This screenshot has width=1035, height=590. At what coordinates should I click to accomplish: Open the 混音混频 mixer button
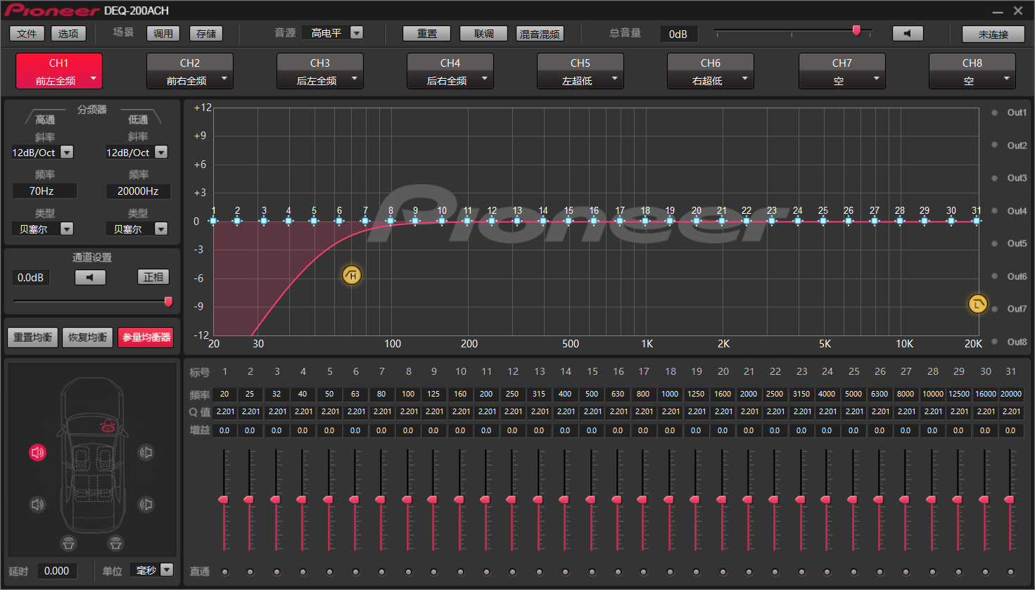540,34
